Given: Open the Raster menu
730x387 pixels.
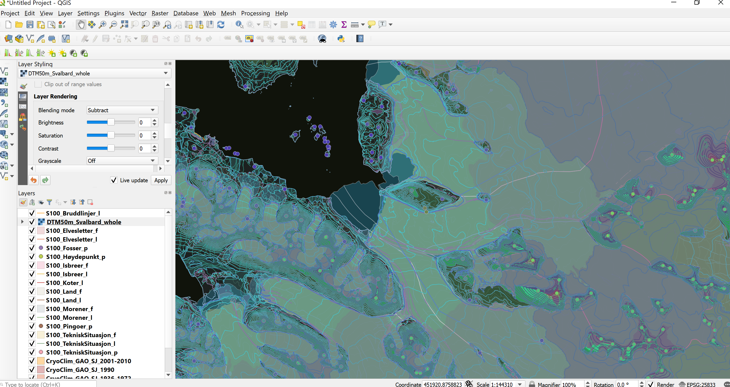Looking at the screenshot, I should point(160,13).
